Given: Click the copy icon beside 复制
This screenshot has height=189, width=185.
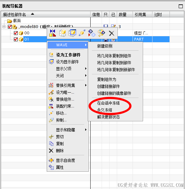Looking at the screenshot, I should click(51, 144).
